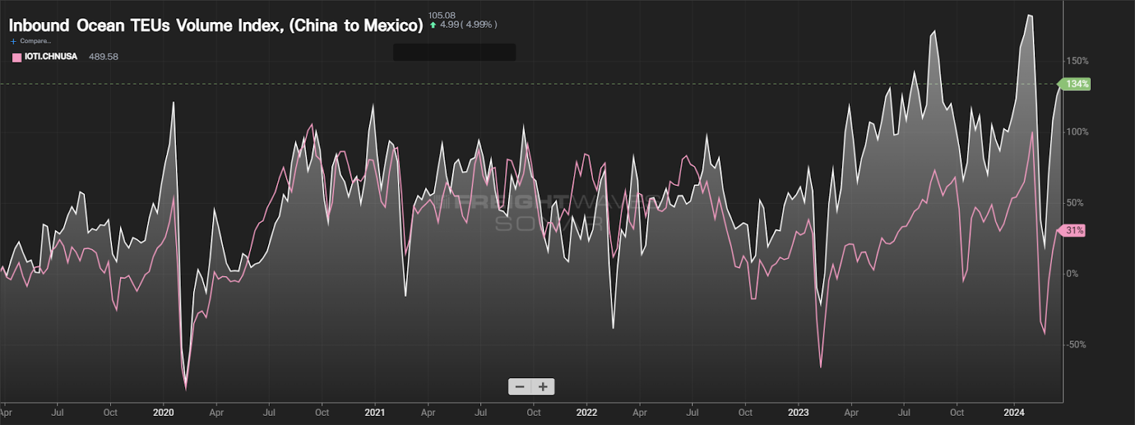Click the 2024 label on the time axis
The width and height of the screenshot is (1135, 425).
[1014, 412]
